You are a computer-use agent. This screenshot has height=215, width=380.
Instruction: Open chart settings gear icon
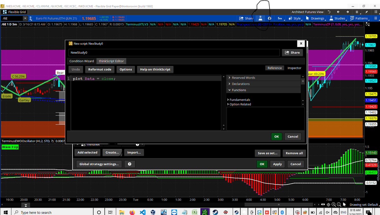269,18
